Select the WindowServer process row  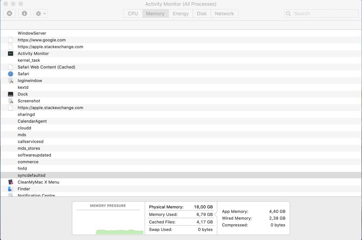(x=181, y=33)
